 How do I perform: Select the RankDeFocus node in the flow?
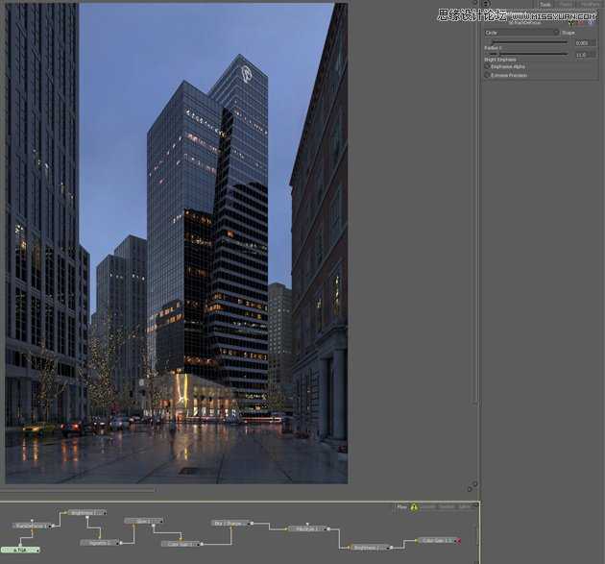(x=33, y=526)
